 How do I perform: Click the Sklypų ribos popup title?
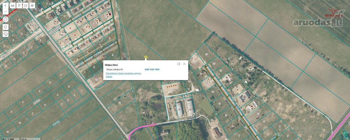coord(111,65)
